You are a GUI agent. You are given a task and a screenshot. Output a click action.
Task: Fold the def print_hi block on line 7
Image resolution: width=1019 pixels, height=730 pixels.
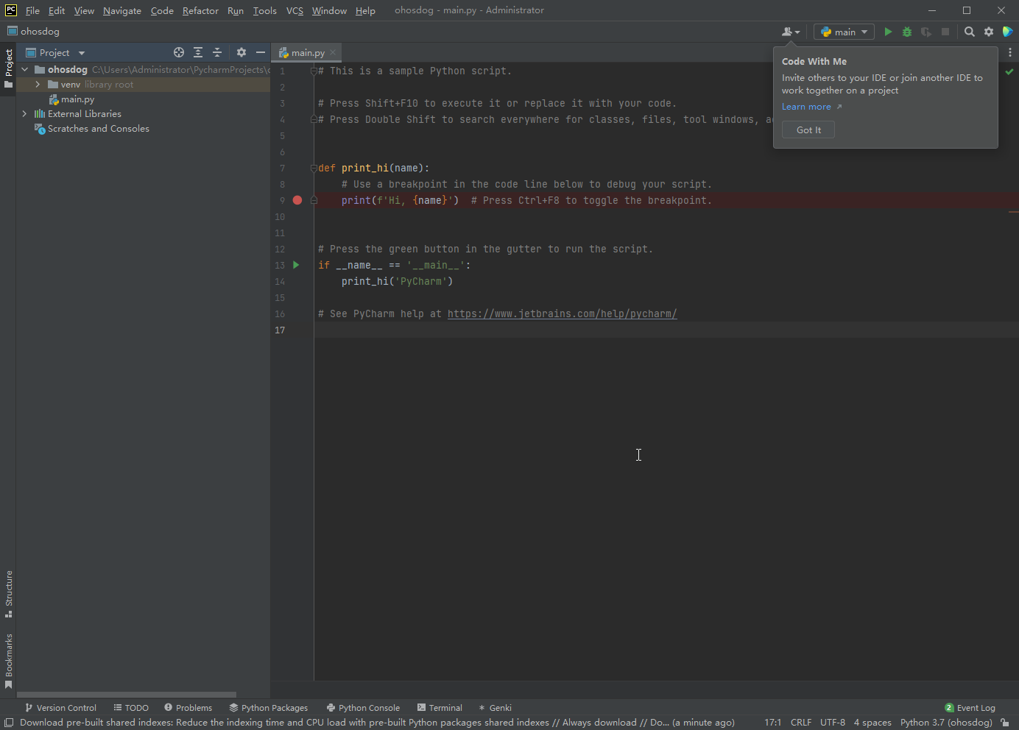[314, 168]
